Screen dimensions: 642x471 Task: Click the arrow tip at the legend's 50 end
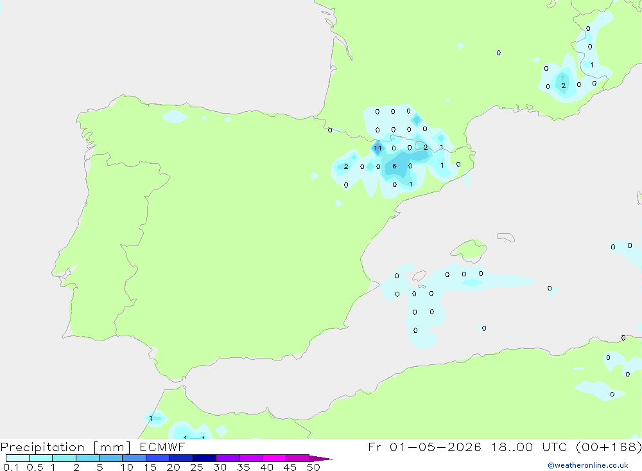[322, 458]
